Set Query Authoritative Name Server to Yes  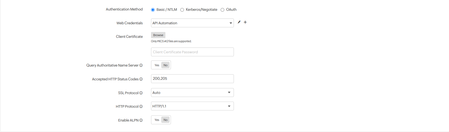(x=157, y=65)
